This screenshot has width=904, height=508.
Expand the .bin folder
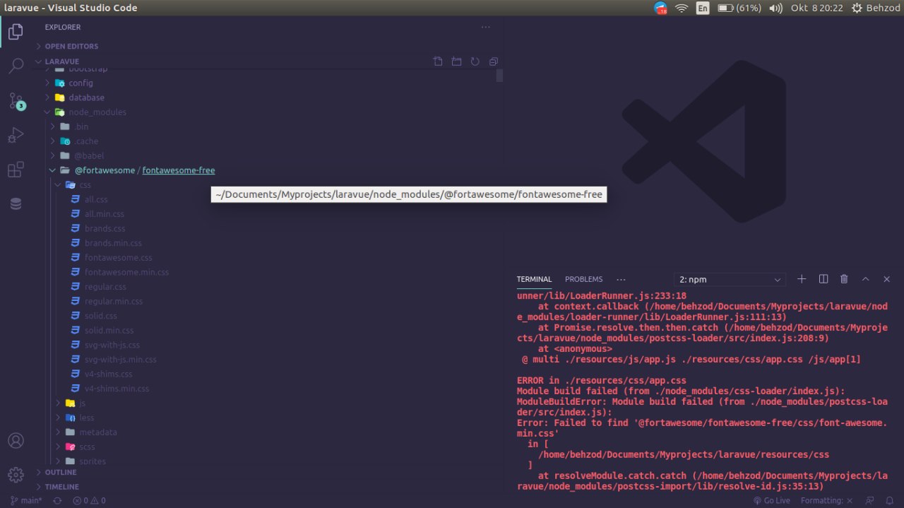click(81, 126)
